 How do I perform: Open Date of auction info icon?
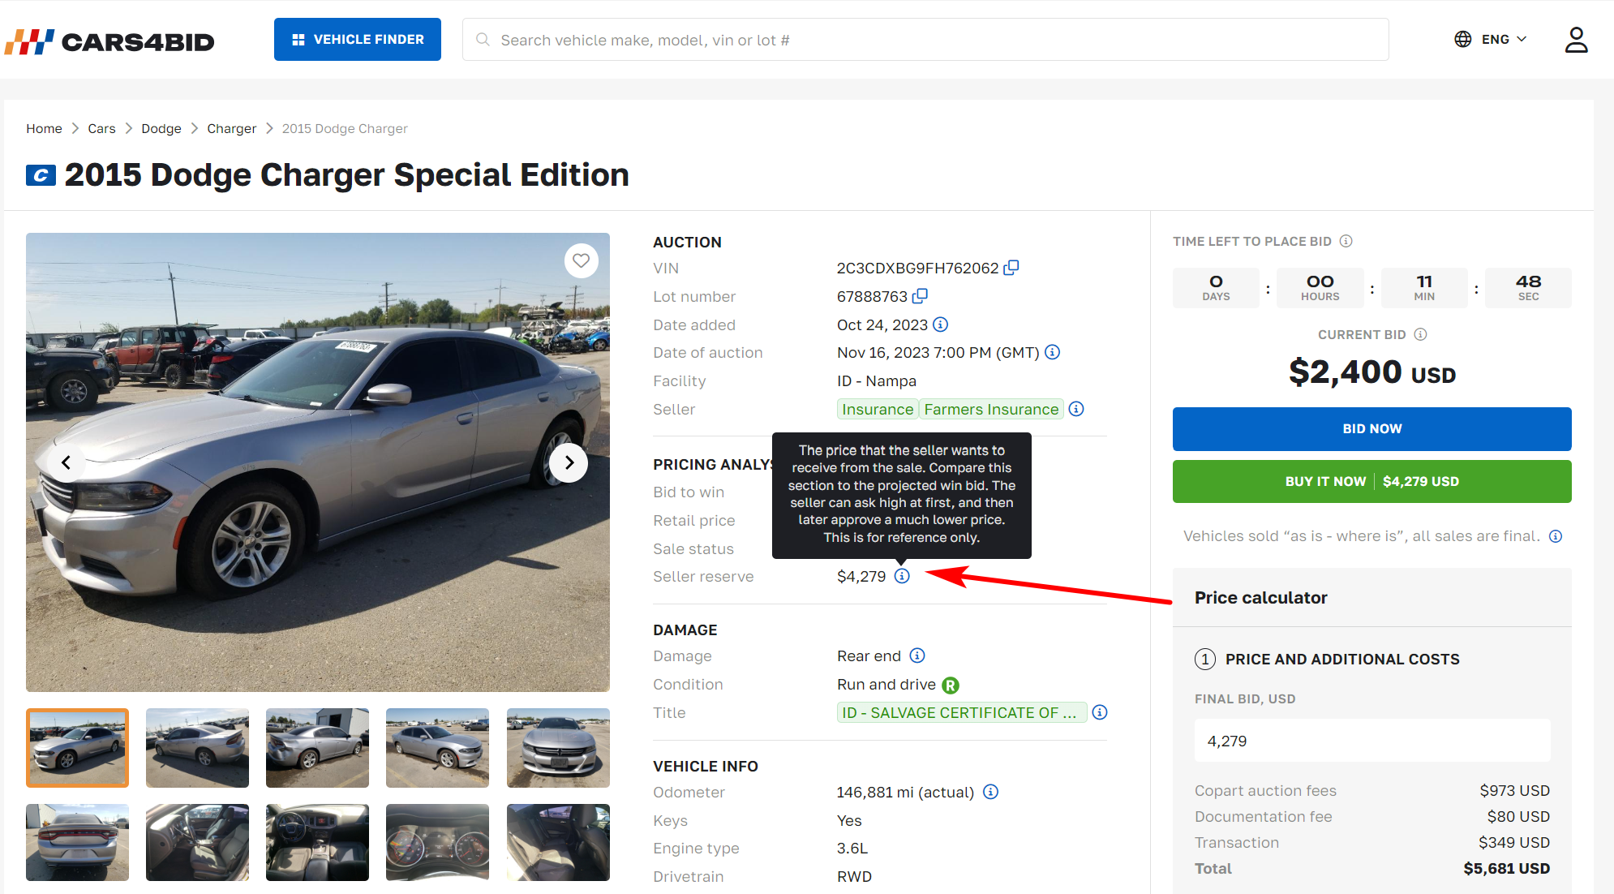click(1053, 352)
